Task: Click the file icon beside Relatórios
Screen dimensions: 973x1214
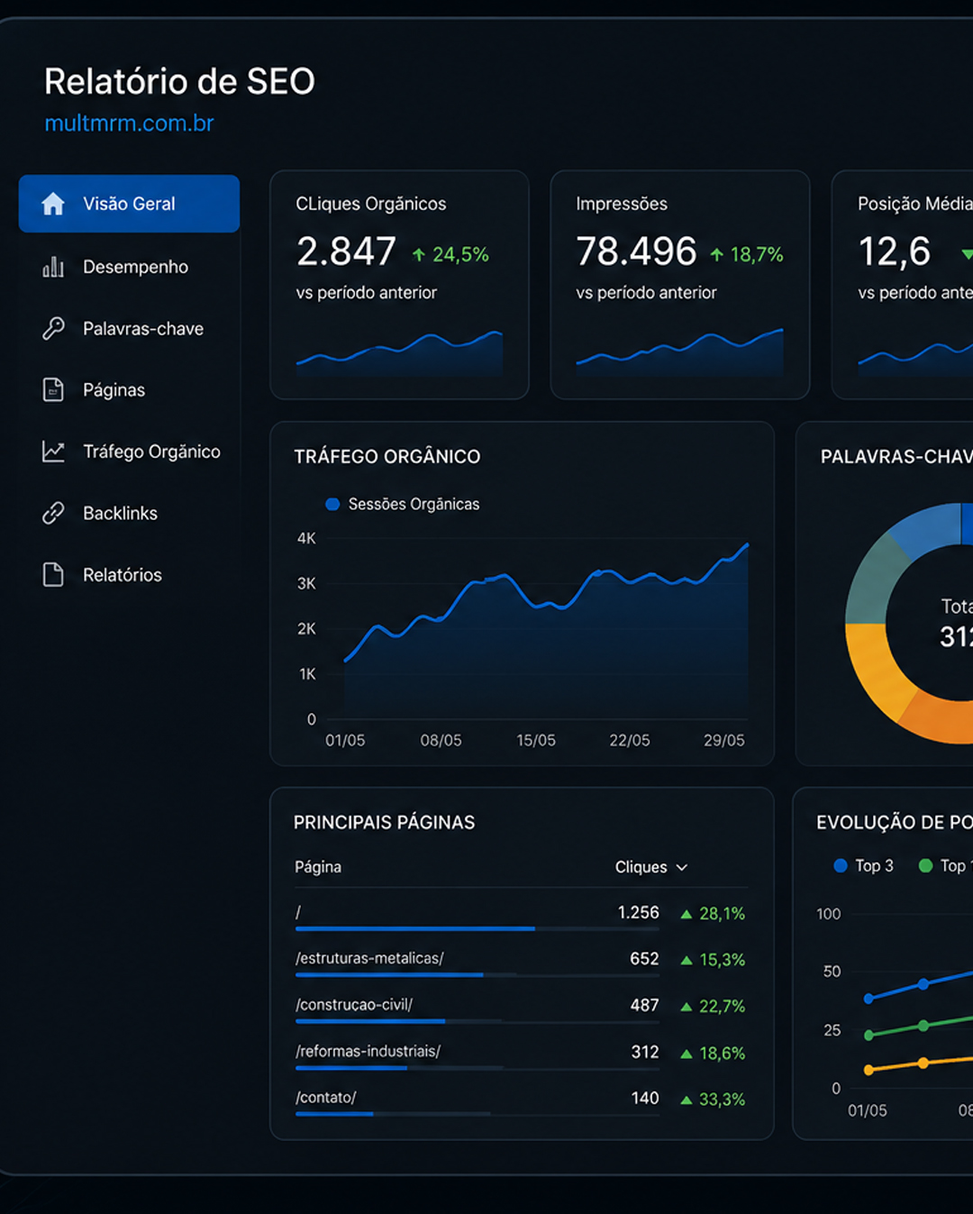Action: coord(53,575)
